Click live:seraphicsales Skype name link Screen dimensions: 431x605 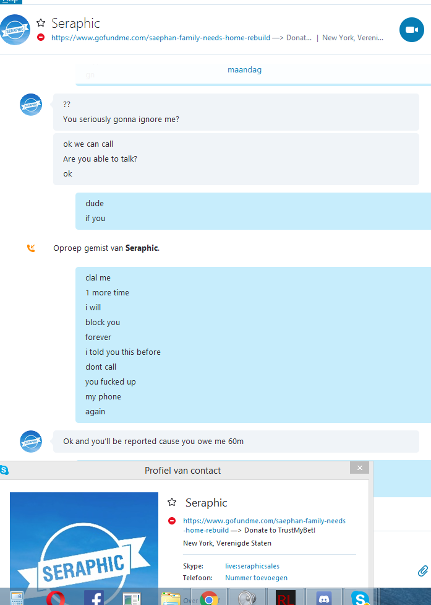coord(252,566)
